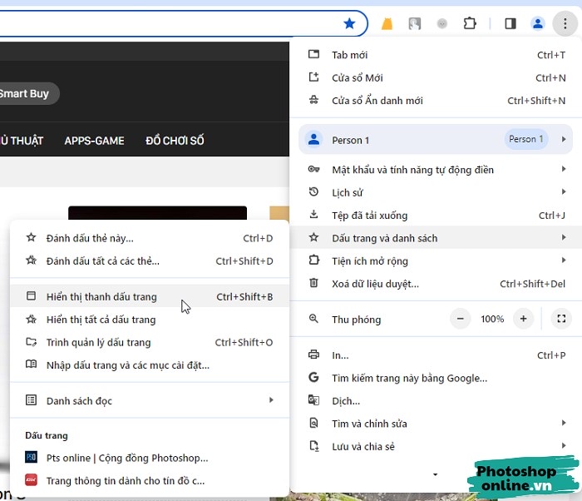Decrease zoom with the minus button
582x501 pixels.
pyautogui.click(x=461, y=319)
